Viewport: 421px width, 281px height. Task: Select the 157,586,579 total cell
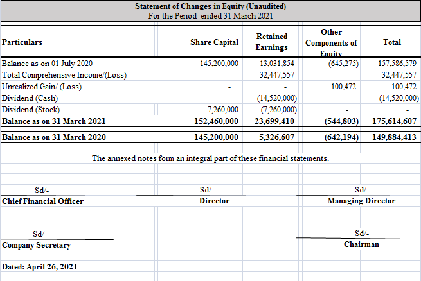(x=397, y=64)
